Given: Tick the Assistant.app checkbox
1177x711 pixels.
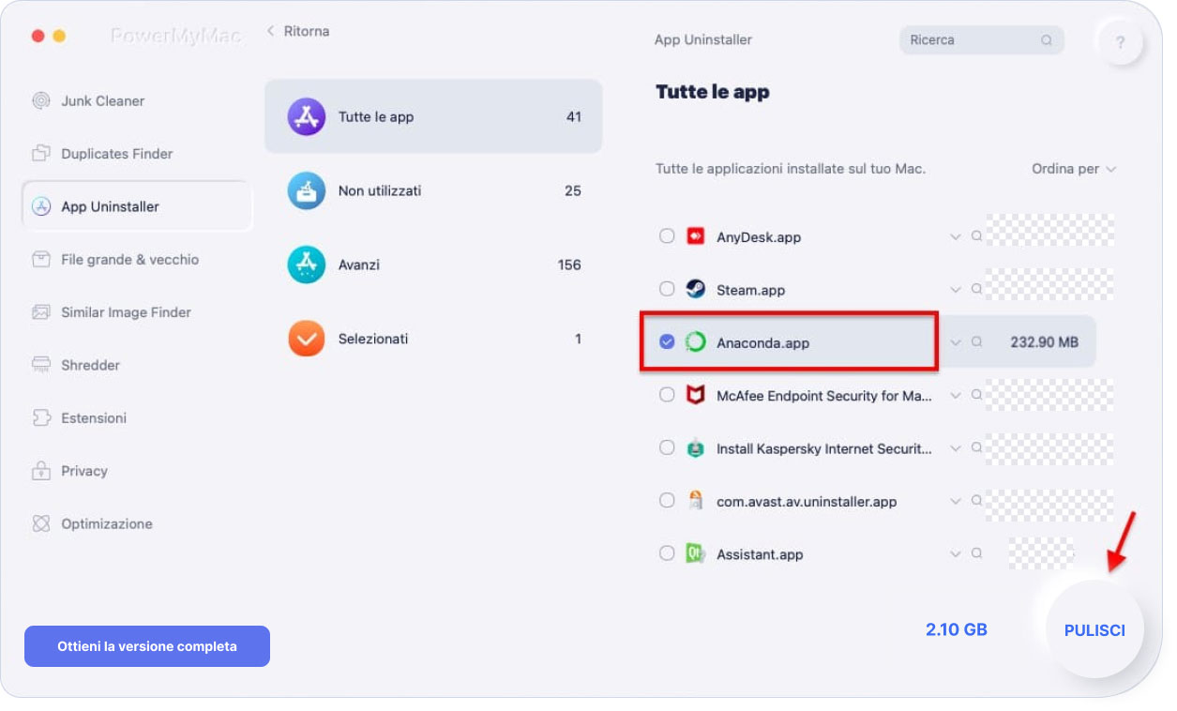Looking at the screenshot, I should tap(667, 553).
